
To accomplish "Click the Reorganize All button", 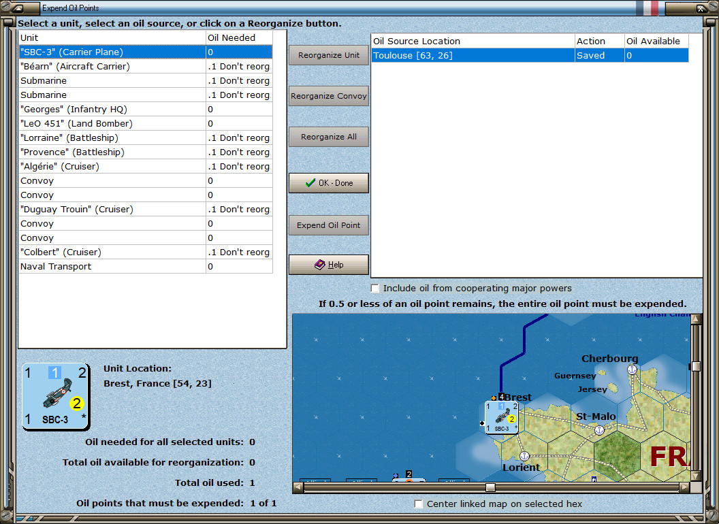I will tap(329, 137).
